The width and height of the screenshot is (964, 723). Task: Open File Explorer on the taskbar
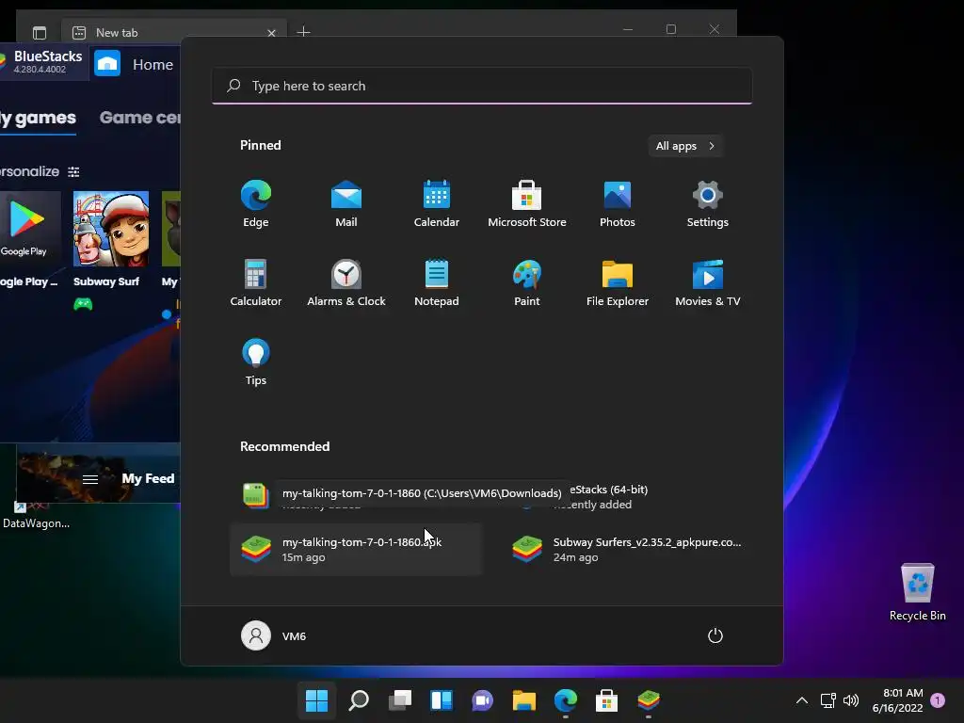(524, 700)
